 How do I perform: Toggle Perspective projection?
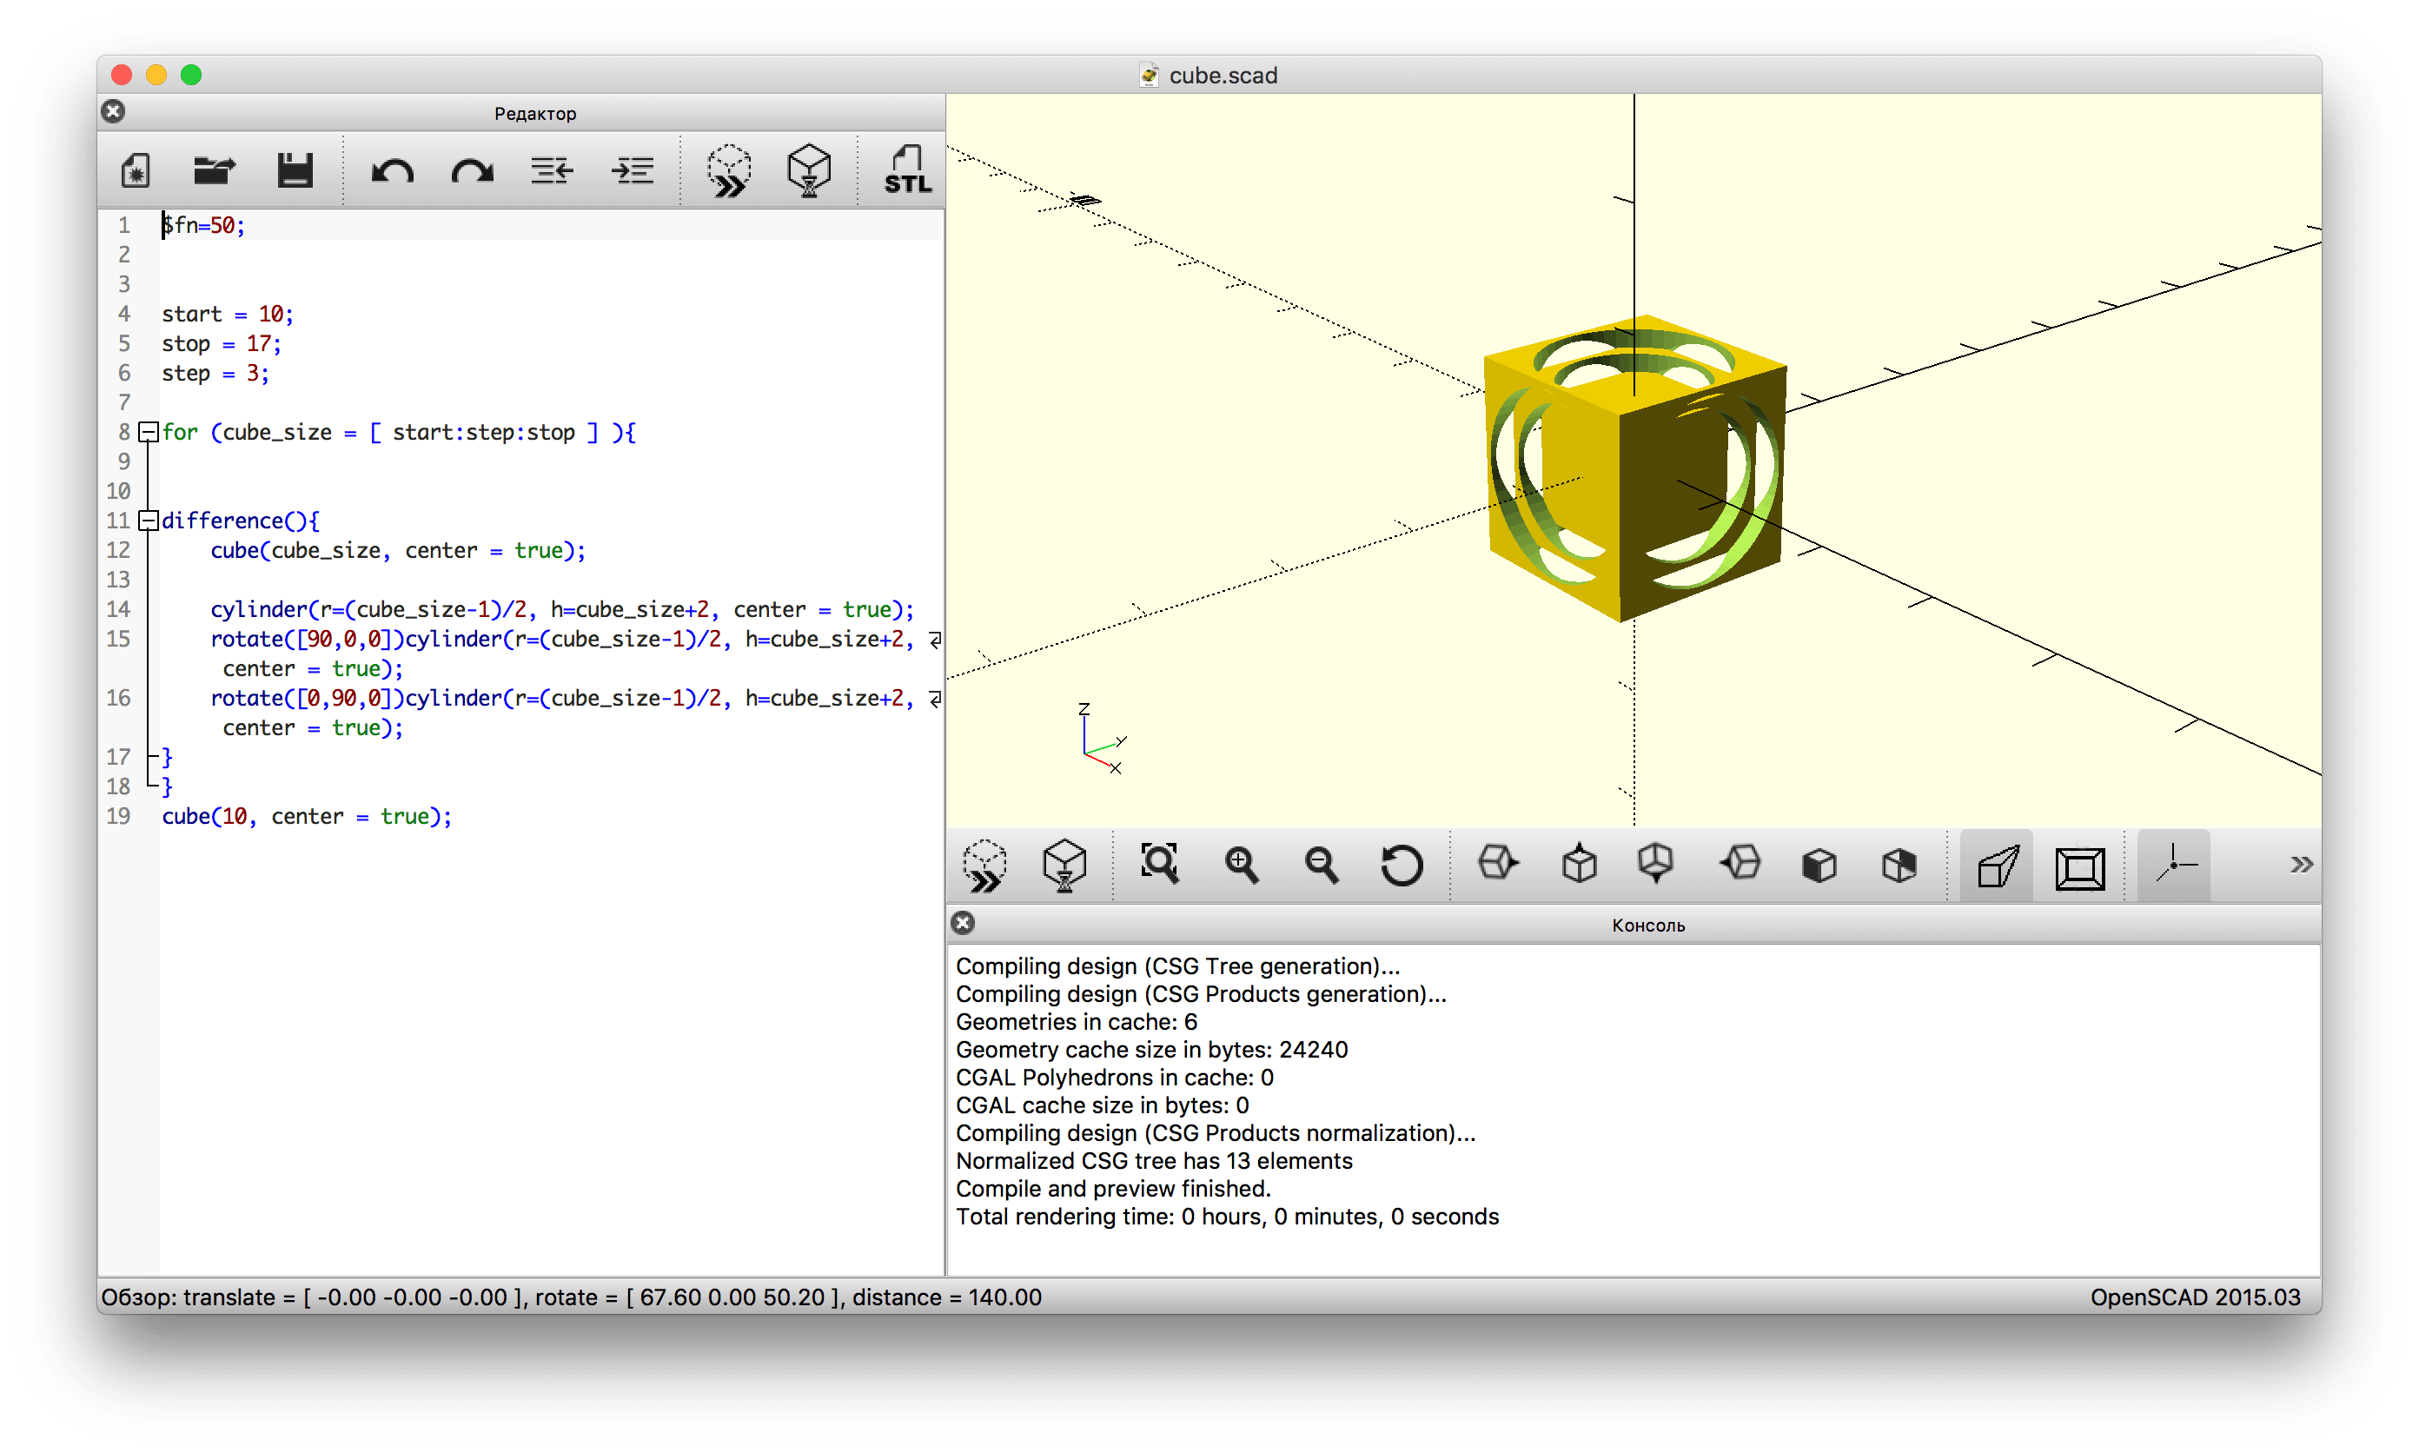(1997, 866)
